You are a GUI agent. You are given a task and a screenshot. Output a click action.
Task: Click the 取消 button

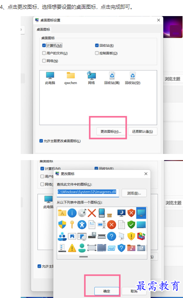click(x=134, y=291)
